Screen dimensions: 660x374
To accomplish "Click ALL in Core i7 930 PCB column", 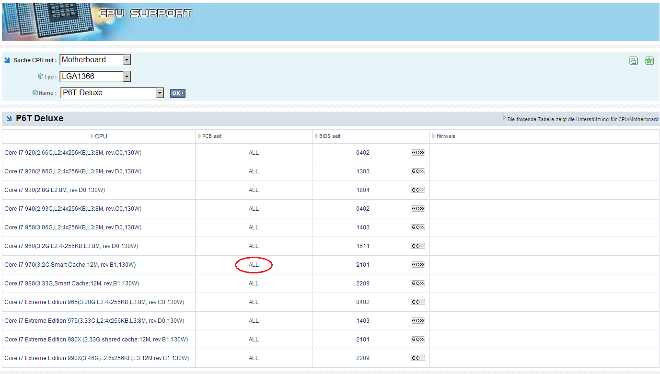I will point(254,190).
